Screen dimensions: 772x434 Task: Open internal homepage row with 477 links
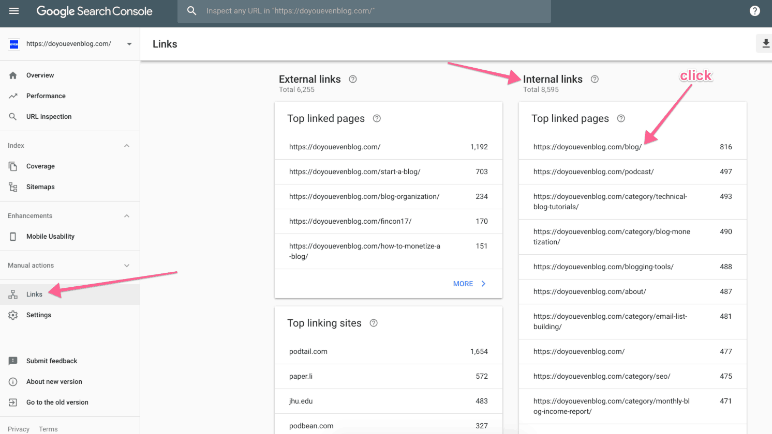coord(633,352)
